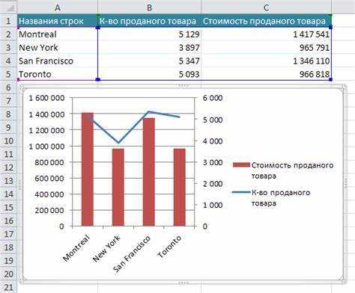The image size is (355, 293).
Task: Click the cell with value 3 897
Action: (x=149, y=48)
